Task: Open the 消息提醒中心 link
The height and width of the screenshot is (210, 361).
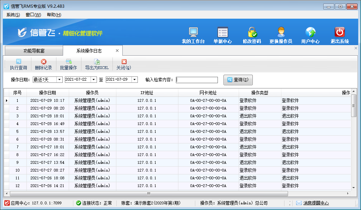Action: point(316,203)
